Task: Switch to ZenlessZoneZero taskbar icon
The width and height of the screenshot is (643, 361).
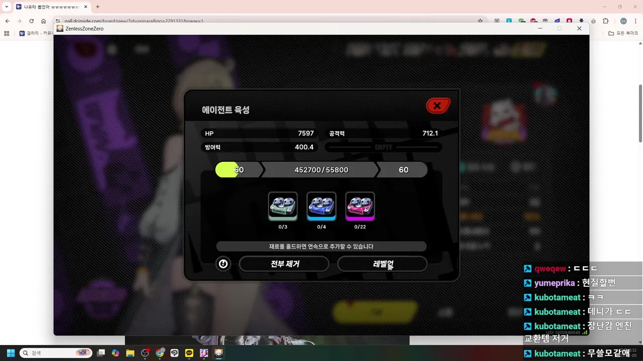Action: pyautogui.click(x=219, y=353)
